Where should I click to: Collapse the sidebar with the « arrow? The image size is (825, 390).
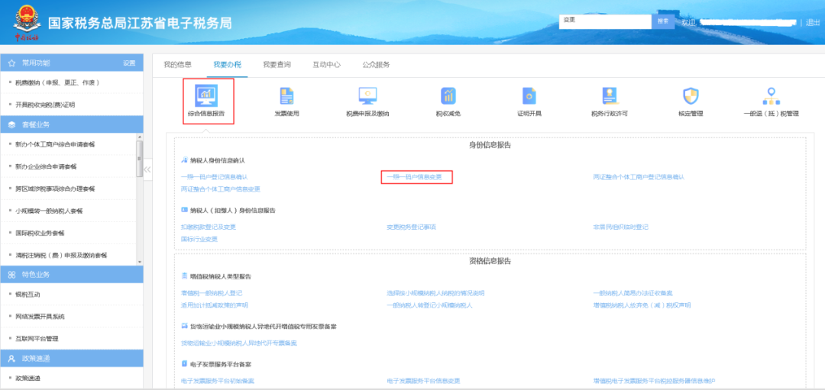[147, 169]
